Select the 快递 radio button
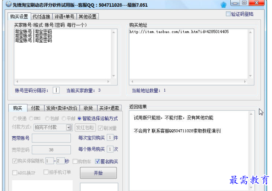 click(x=15, y=118)
